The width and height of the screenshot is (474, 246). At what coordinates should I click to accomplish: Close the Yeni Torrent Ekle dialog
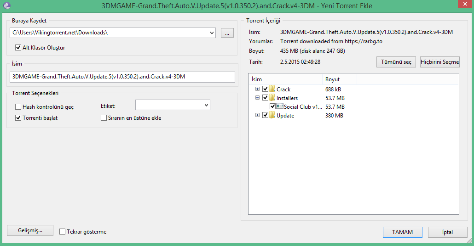pyautogui.click(x=466, y=4)
